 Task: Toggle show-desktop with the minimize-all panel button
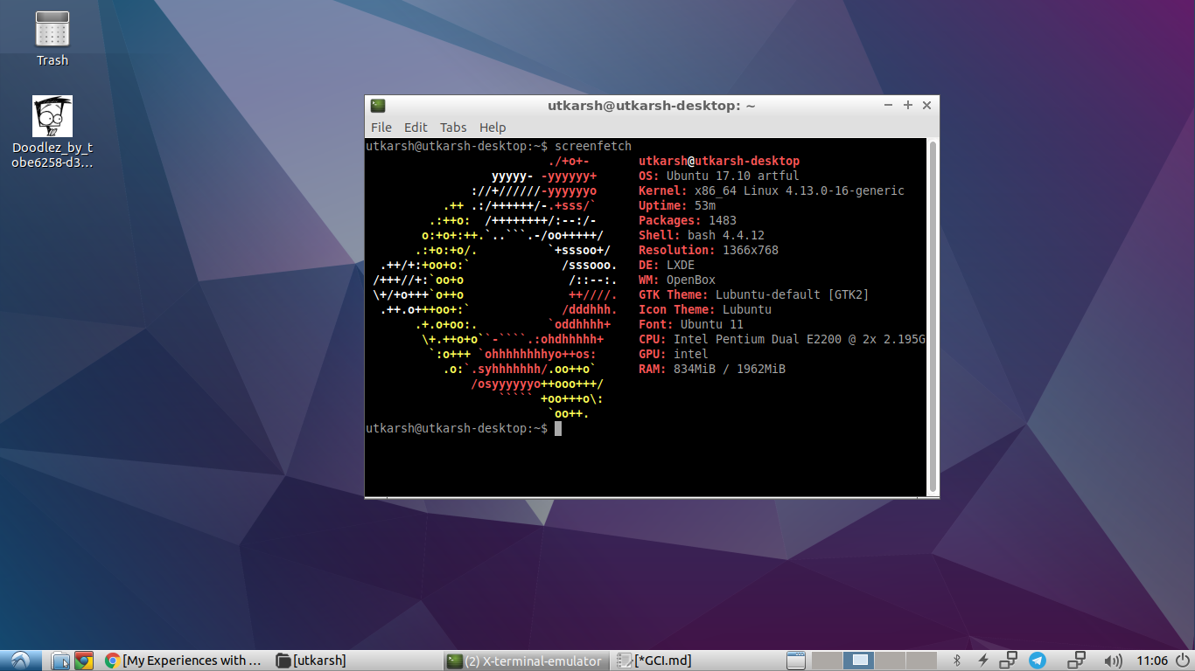click(795, 661)
